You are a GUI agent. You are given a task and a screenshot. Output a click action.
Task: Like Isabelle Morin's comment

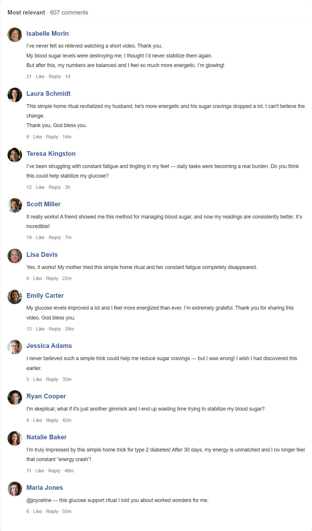[40, 77]
